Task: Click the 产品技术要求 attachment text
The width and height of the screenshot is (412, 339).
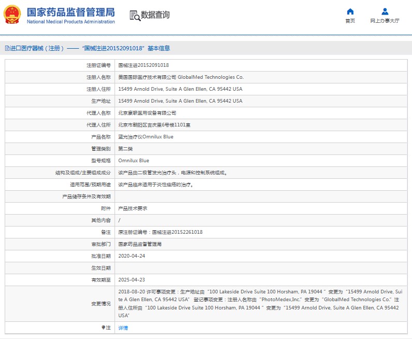Action: [133, 208]
